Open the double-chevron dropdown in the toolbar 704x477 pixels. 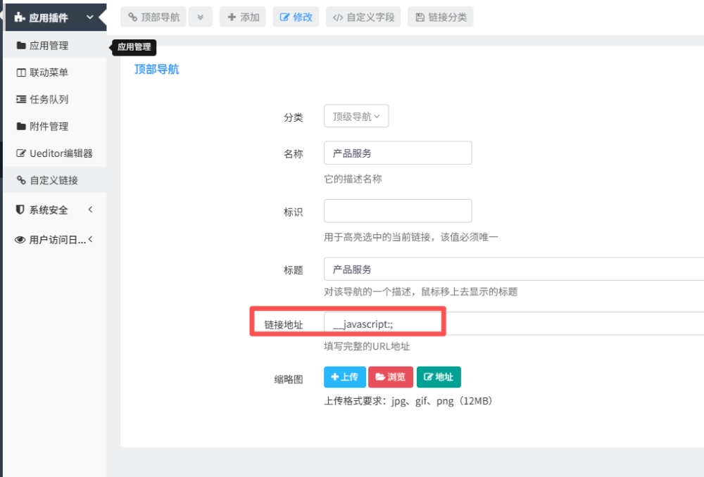tap(200, 17)
